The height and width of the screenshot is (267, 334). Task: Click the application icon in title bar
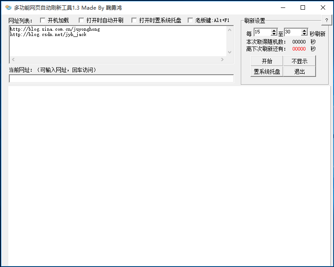(x=8, y=7)
